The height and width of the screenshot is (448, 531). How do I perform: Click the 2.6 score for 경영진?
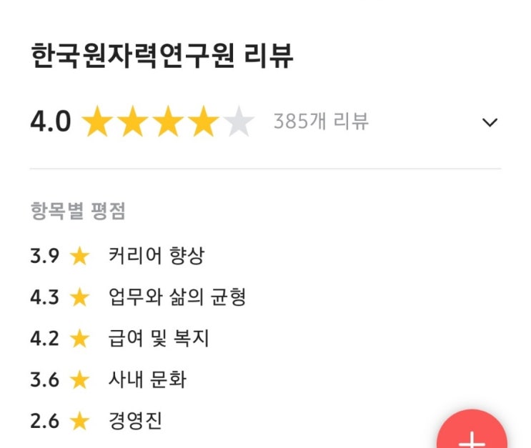44,421
